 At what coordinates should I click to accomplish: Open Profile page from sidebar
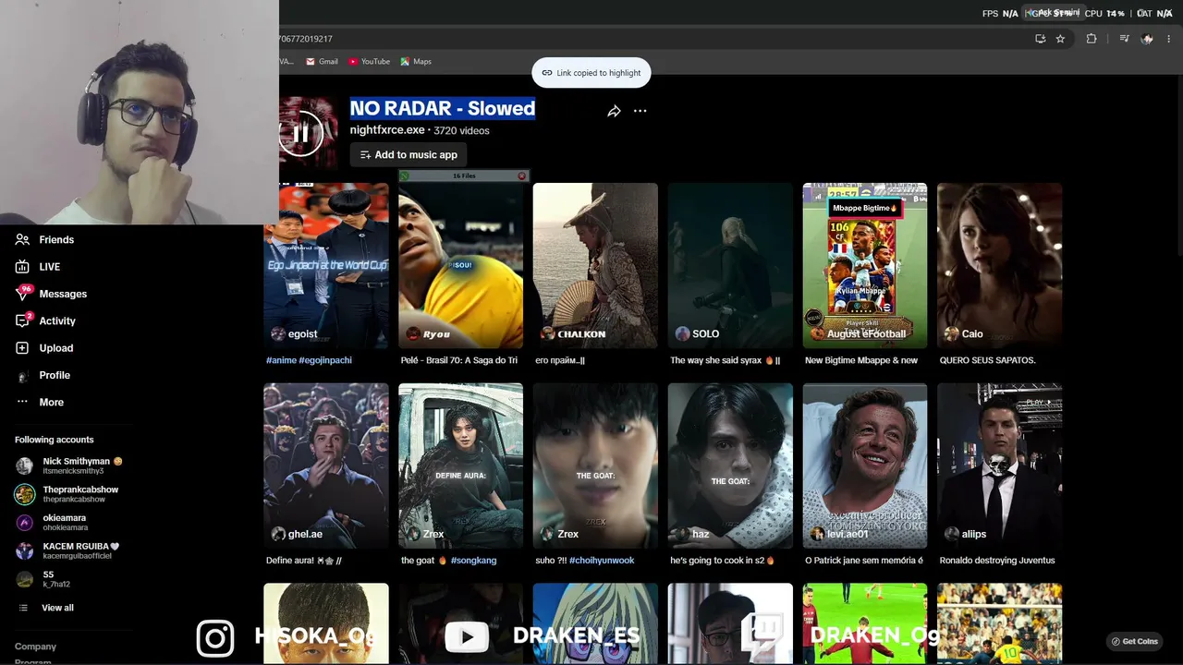(x=55, y=375)
